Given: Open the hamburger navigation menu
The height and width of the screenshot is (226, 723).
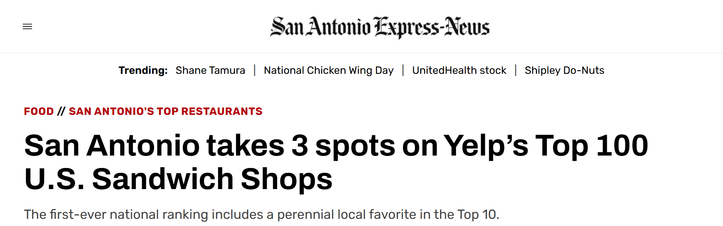Looking at the screenshot, I should 27,26.
